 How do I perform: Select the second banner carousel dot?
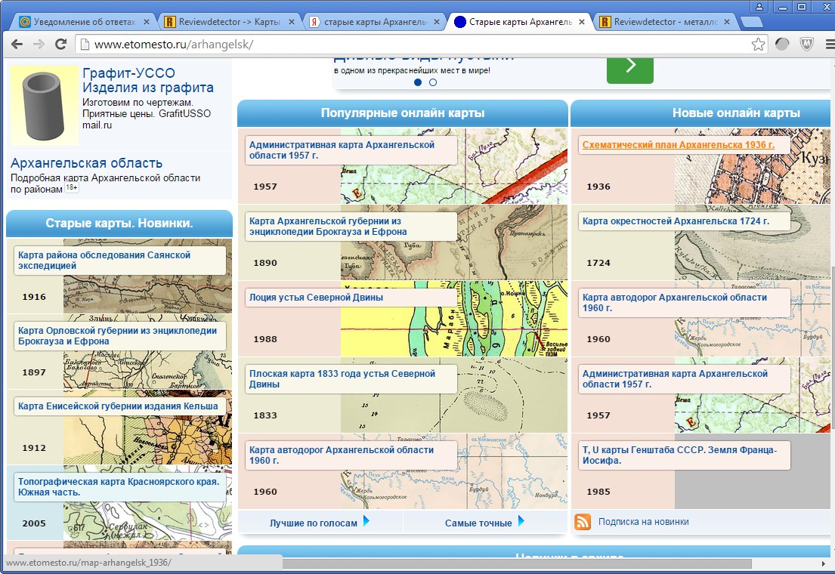point(433,82)
